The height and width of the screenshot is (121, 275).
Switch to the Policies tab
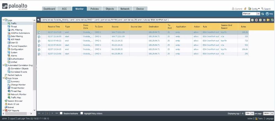pyautogui.click(x=95, y=9)
